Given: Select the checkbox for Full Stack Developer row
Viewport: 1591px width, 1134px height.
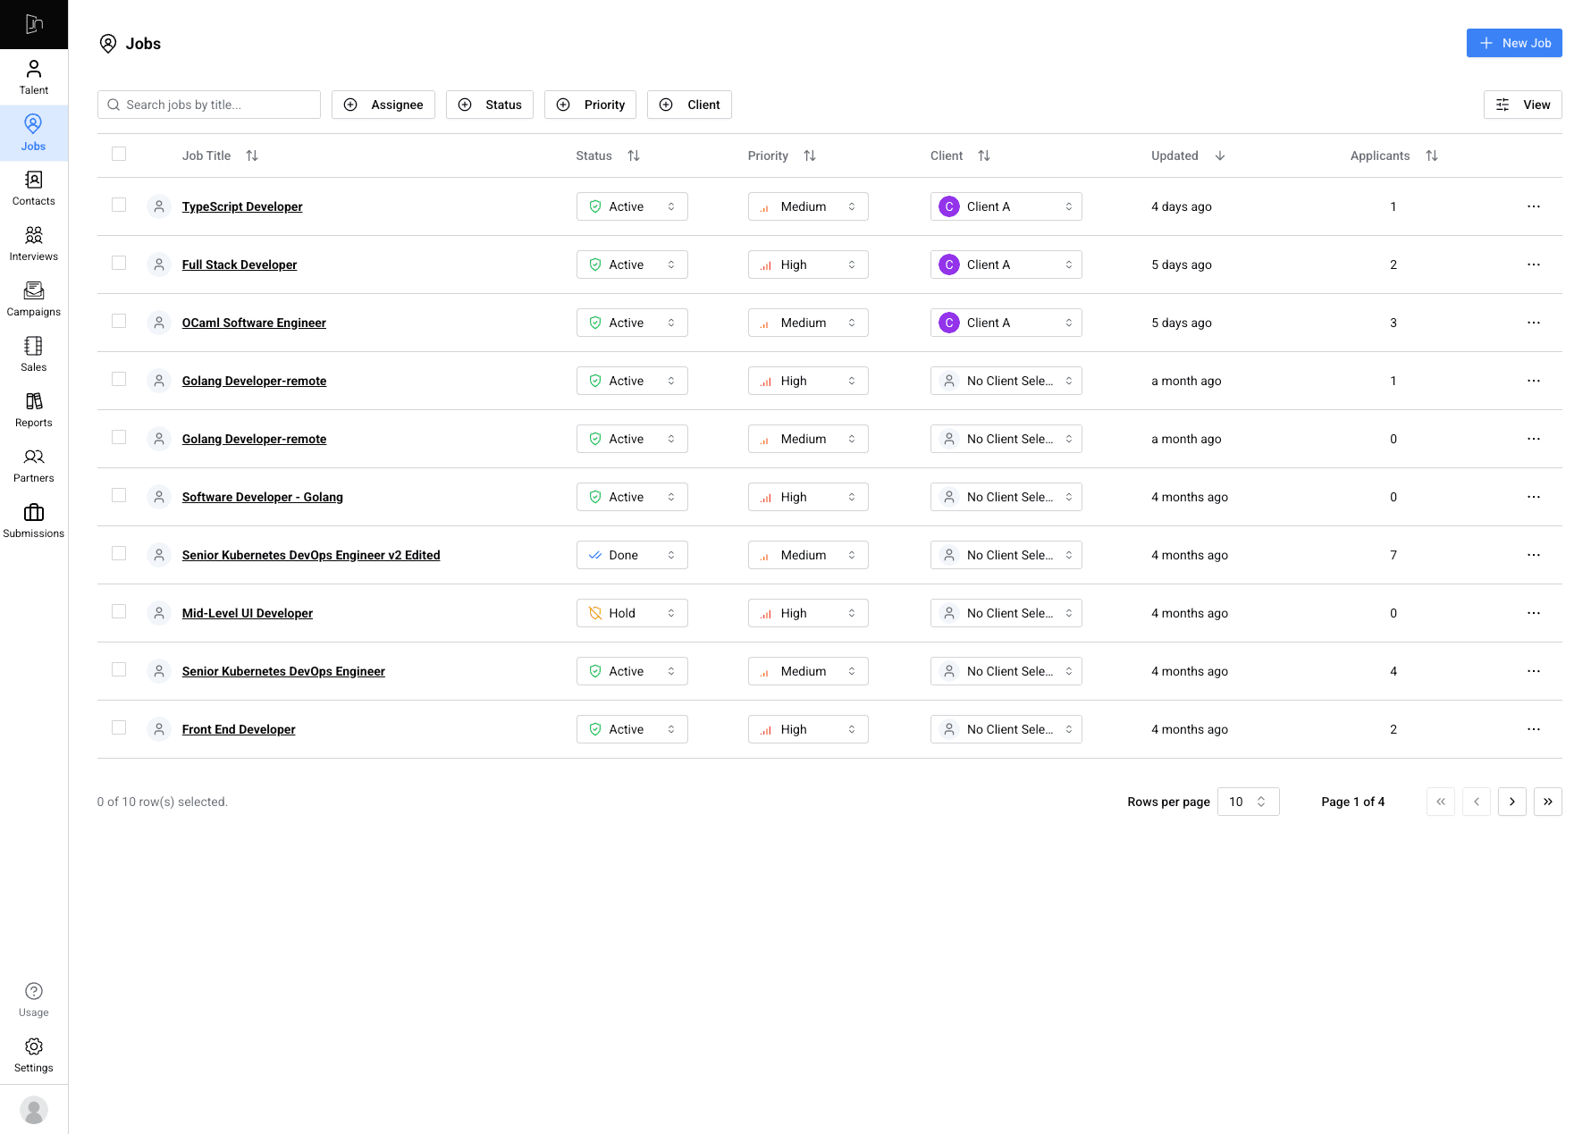Looking at the screenshot, I should click(x=119, y=263).
